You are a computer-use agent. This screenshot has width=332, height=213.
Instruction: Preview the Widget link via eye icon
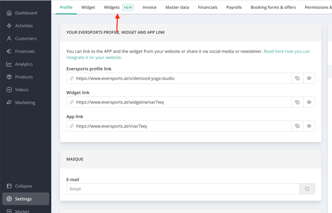tap(309, 102)
